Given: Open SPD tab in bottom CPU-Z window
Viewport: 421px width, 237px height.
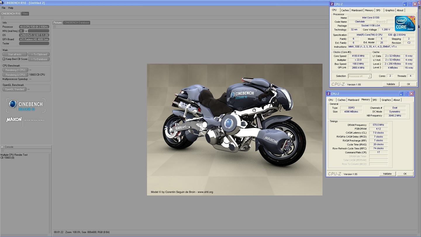Looking at the screenshot, I should [375, 100].
